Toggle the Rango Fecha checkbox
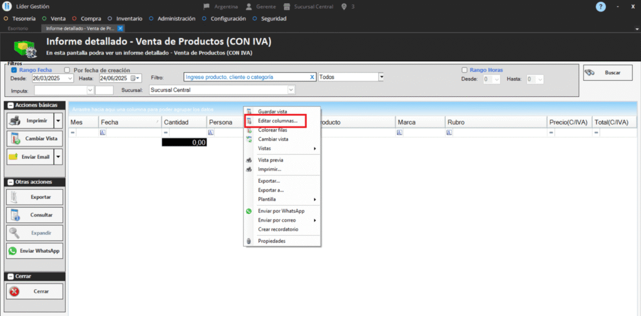 [x=14, y=70]
